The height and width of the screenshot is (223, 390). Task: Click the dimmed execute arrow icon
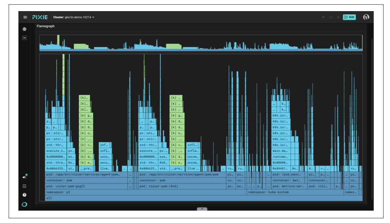pyautogui.click(x=323, y=17)
